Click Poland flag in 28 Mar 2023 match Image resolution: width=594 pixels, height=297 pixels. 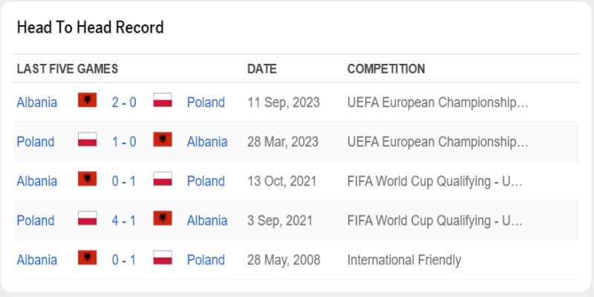[x=88, y=140]
